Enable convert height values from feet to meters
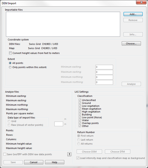This screenshot has width=148, height=168. pos(10,53)
